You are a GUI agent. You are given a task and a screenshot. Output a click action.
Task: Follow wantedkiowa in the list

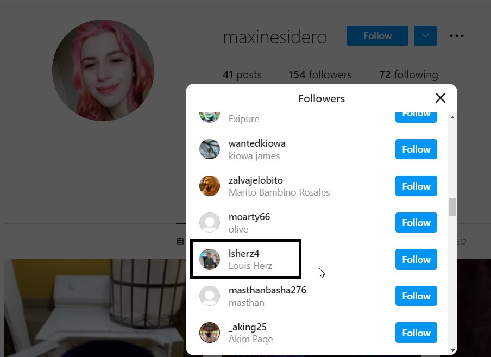pos(416,149)
